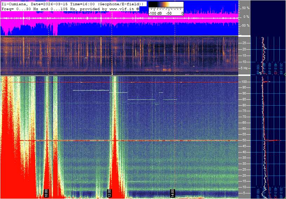Click the dB color scale legend bar

[166, 6]
